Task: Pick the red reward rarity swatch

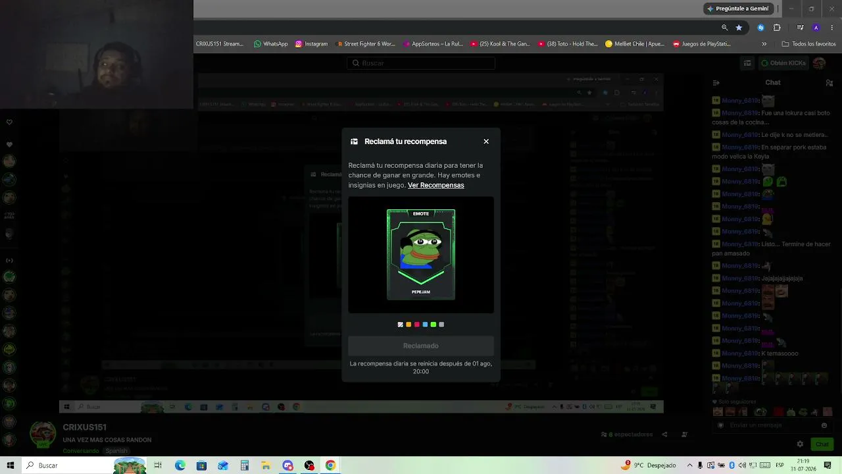Action: [x=417, y=325]
